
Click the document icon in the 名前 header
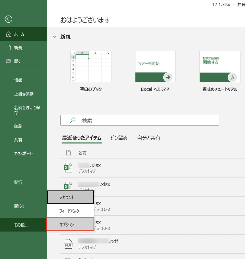(69, 153)
